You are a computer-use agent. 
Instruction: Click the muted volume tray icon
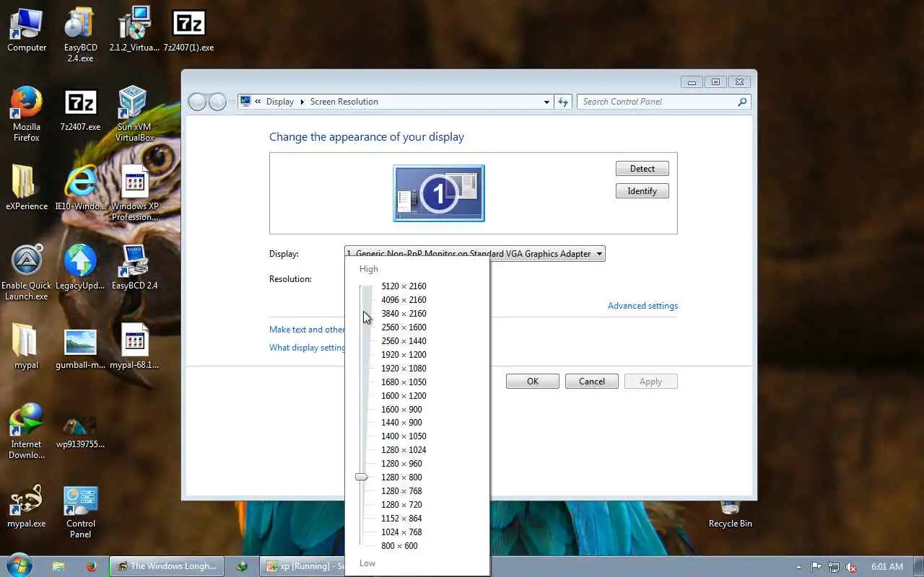[x=851, y=567]
